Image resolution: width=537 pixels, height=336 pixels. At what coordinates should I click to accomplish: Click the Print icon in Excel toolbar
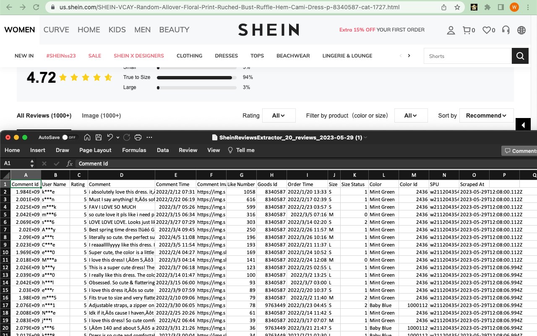point(138,137)
